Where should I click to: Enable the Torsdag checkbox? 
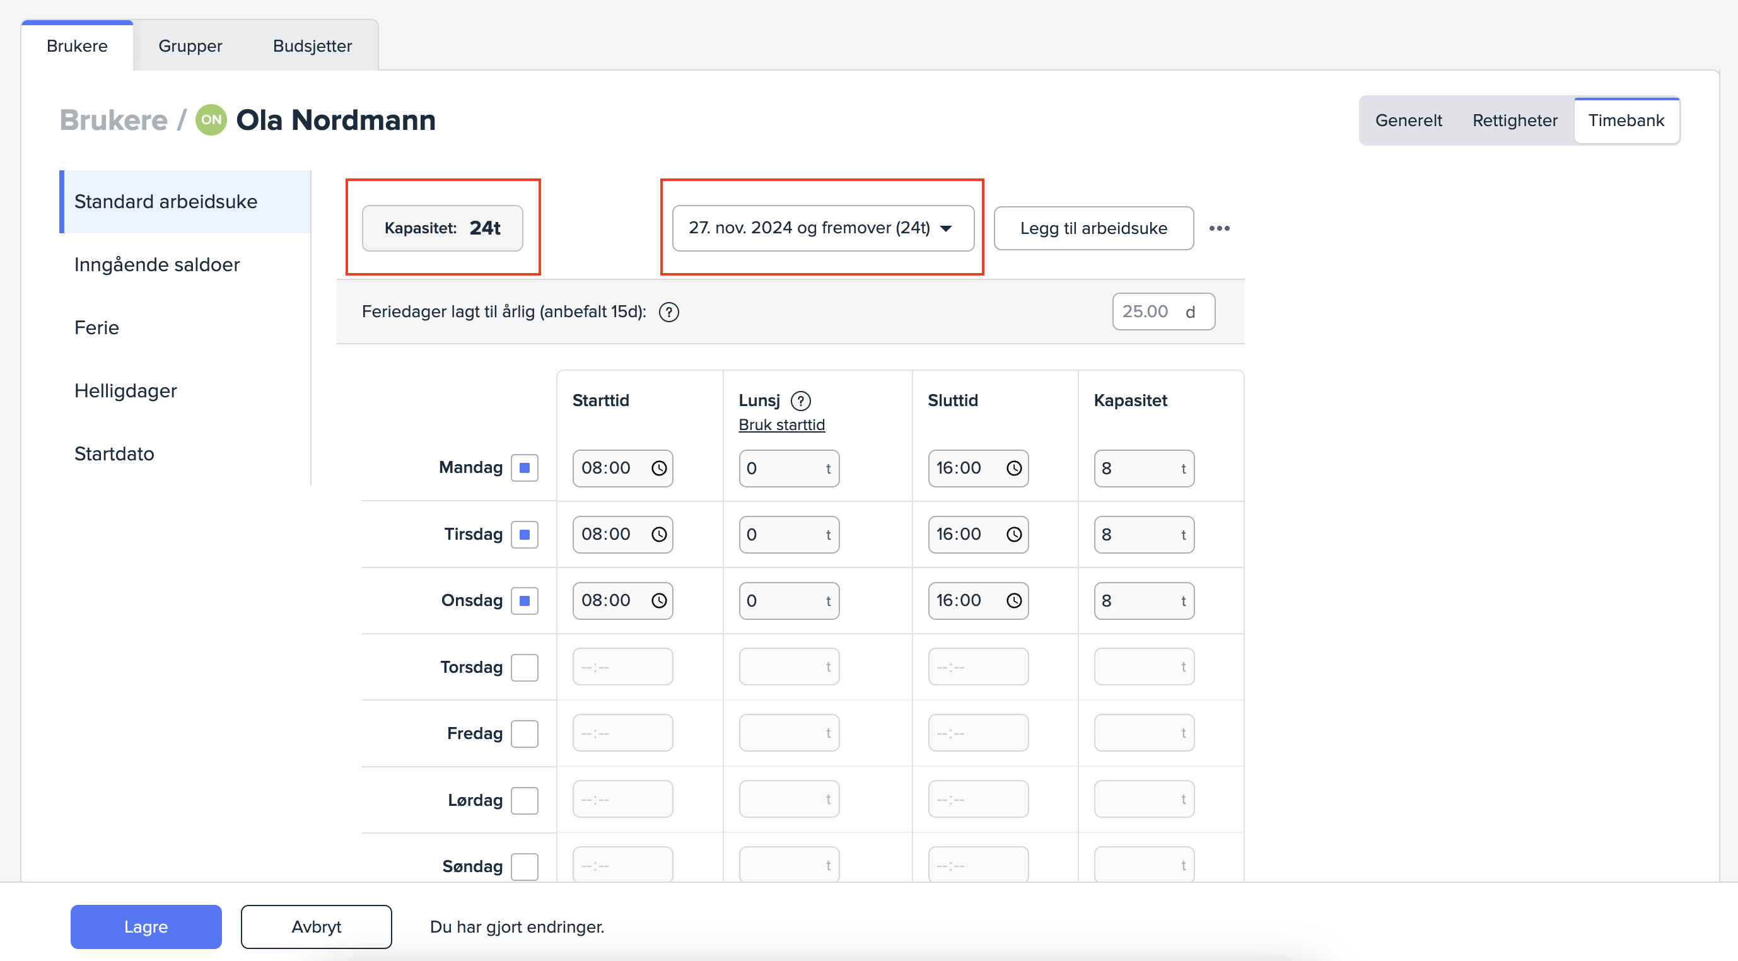[524, 667]
